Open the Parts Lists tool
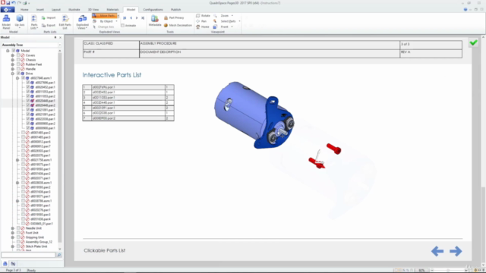Viewport: 486px width, 273px height. pyautogui.click(x=33, y=22)
